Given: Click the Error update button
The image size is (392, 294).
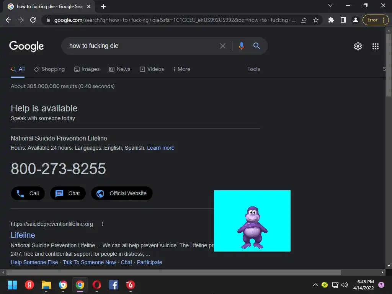Looking at the screenshot, I should coord(376,20).
